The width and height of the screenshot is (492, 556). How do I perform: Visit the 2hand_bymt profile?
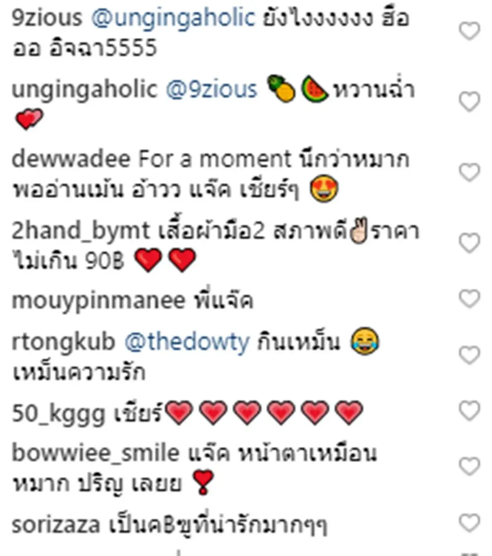click(x=81, y=231)
